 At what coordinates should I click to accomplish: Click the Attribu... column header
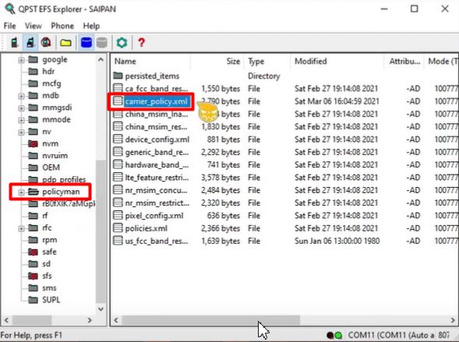pyautogui.click(x=404, y=62)
